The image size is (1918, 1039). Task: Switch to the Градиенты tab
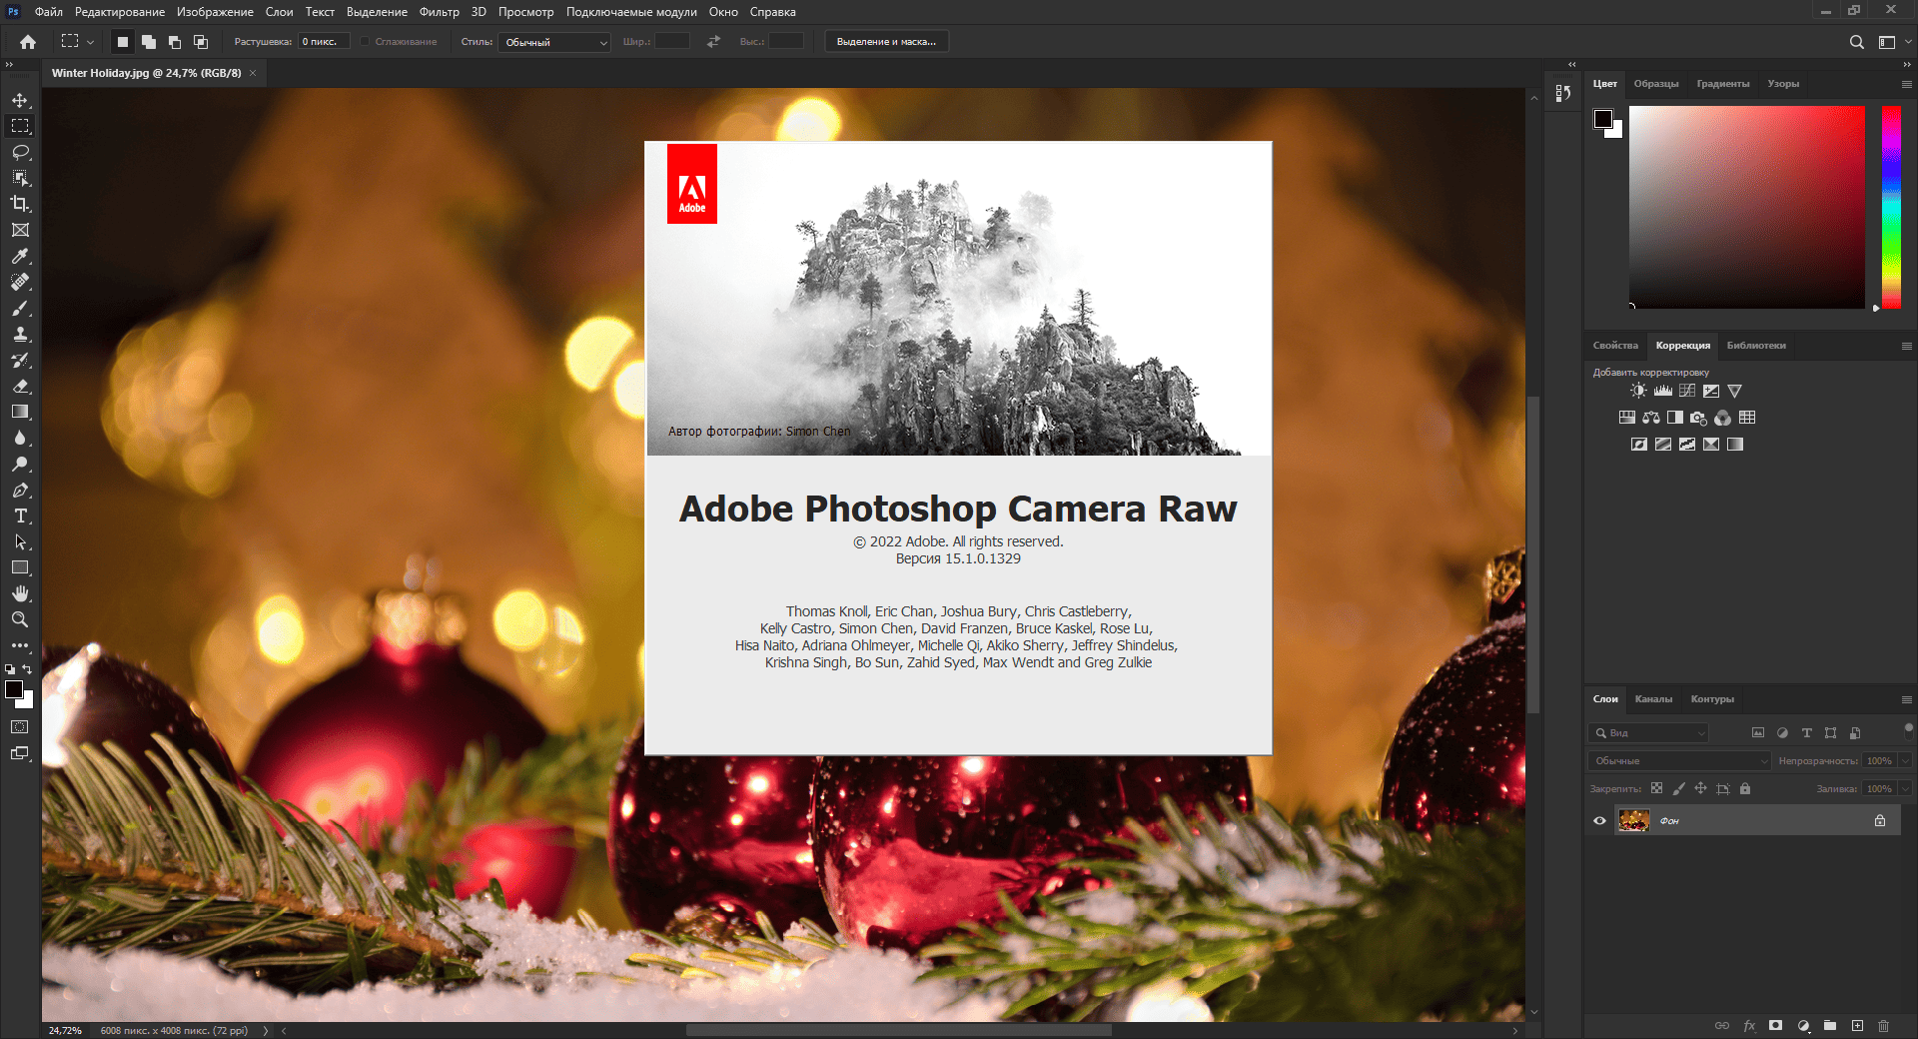[x=1722, y=84]
